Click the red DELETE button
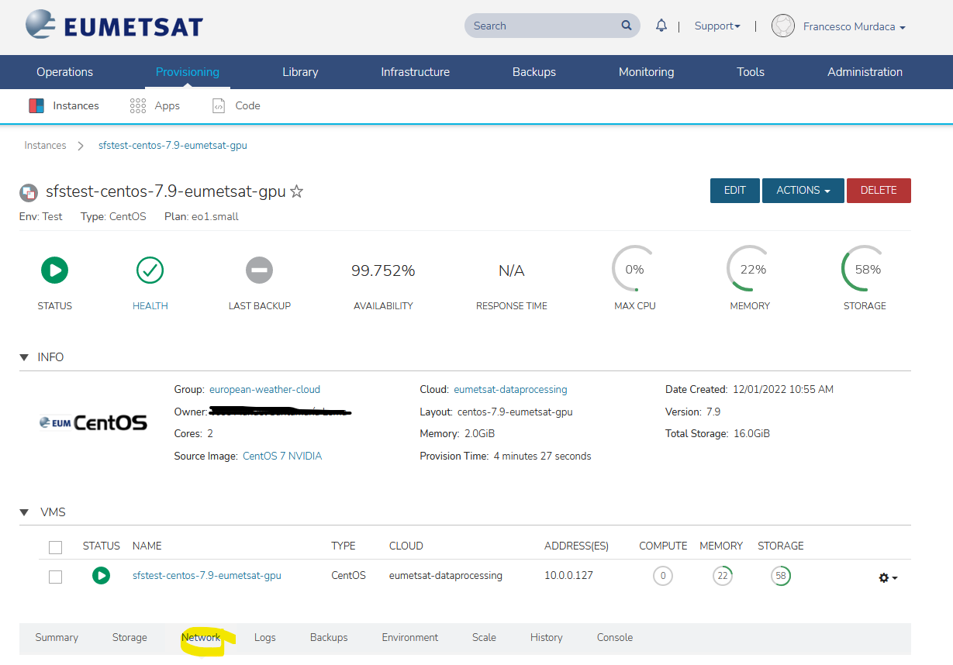953x665 pixels. tap(879, 191)
